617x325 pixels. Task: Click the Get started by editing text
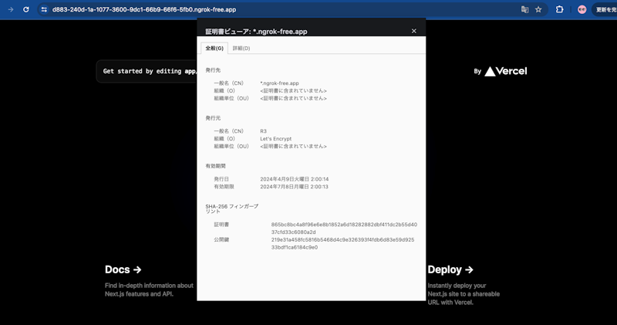150,71
